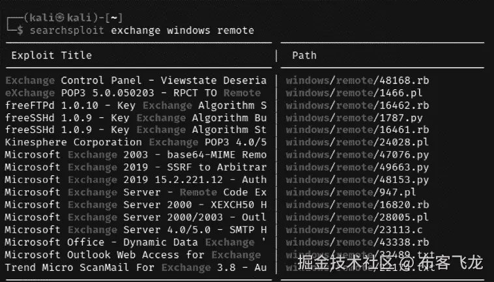The width and height of the screenshot is (494, 282).
Task: Select the Exchange Control Panel Viewstate exploit row
Action: pyautogui.click(x=136, y=81)
